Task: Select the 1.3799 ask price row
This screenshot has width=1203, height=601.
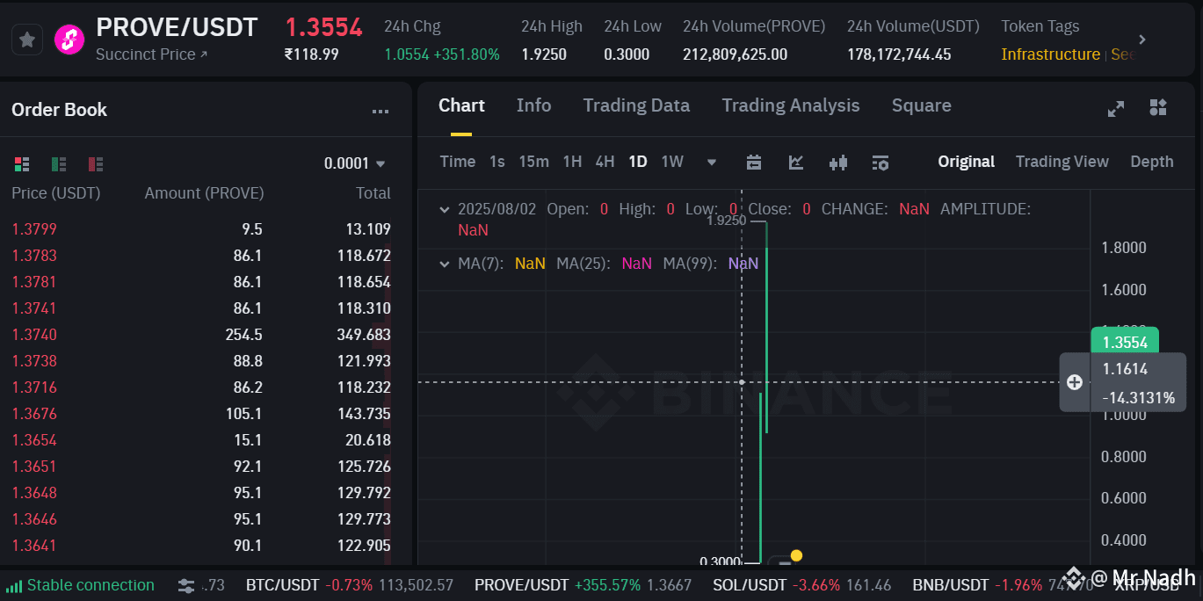Action: tap(201, 229)
